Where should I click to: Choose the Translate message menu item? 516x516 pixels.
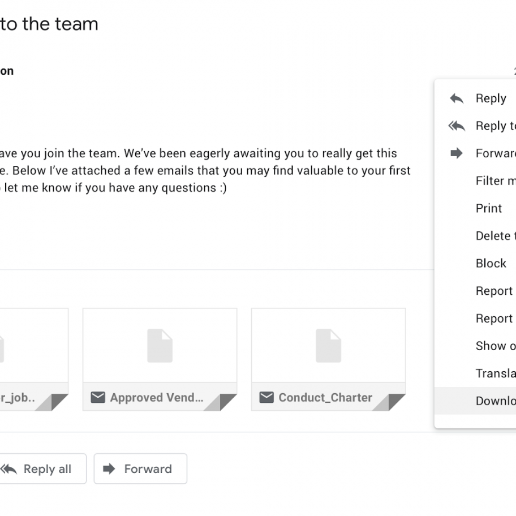[x=495, y=373]
